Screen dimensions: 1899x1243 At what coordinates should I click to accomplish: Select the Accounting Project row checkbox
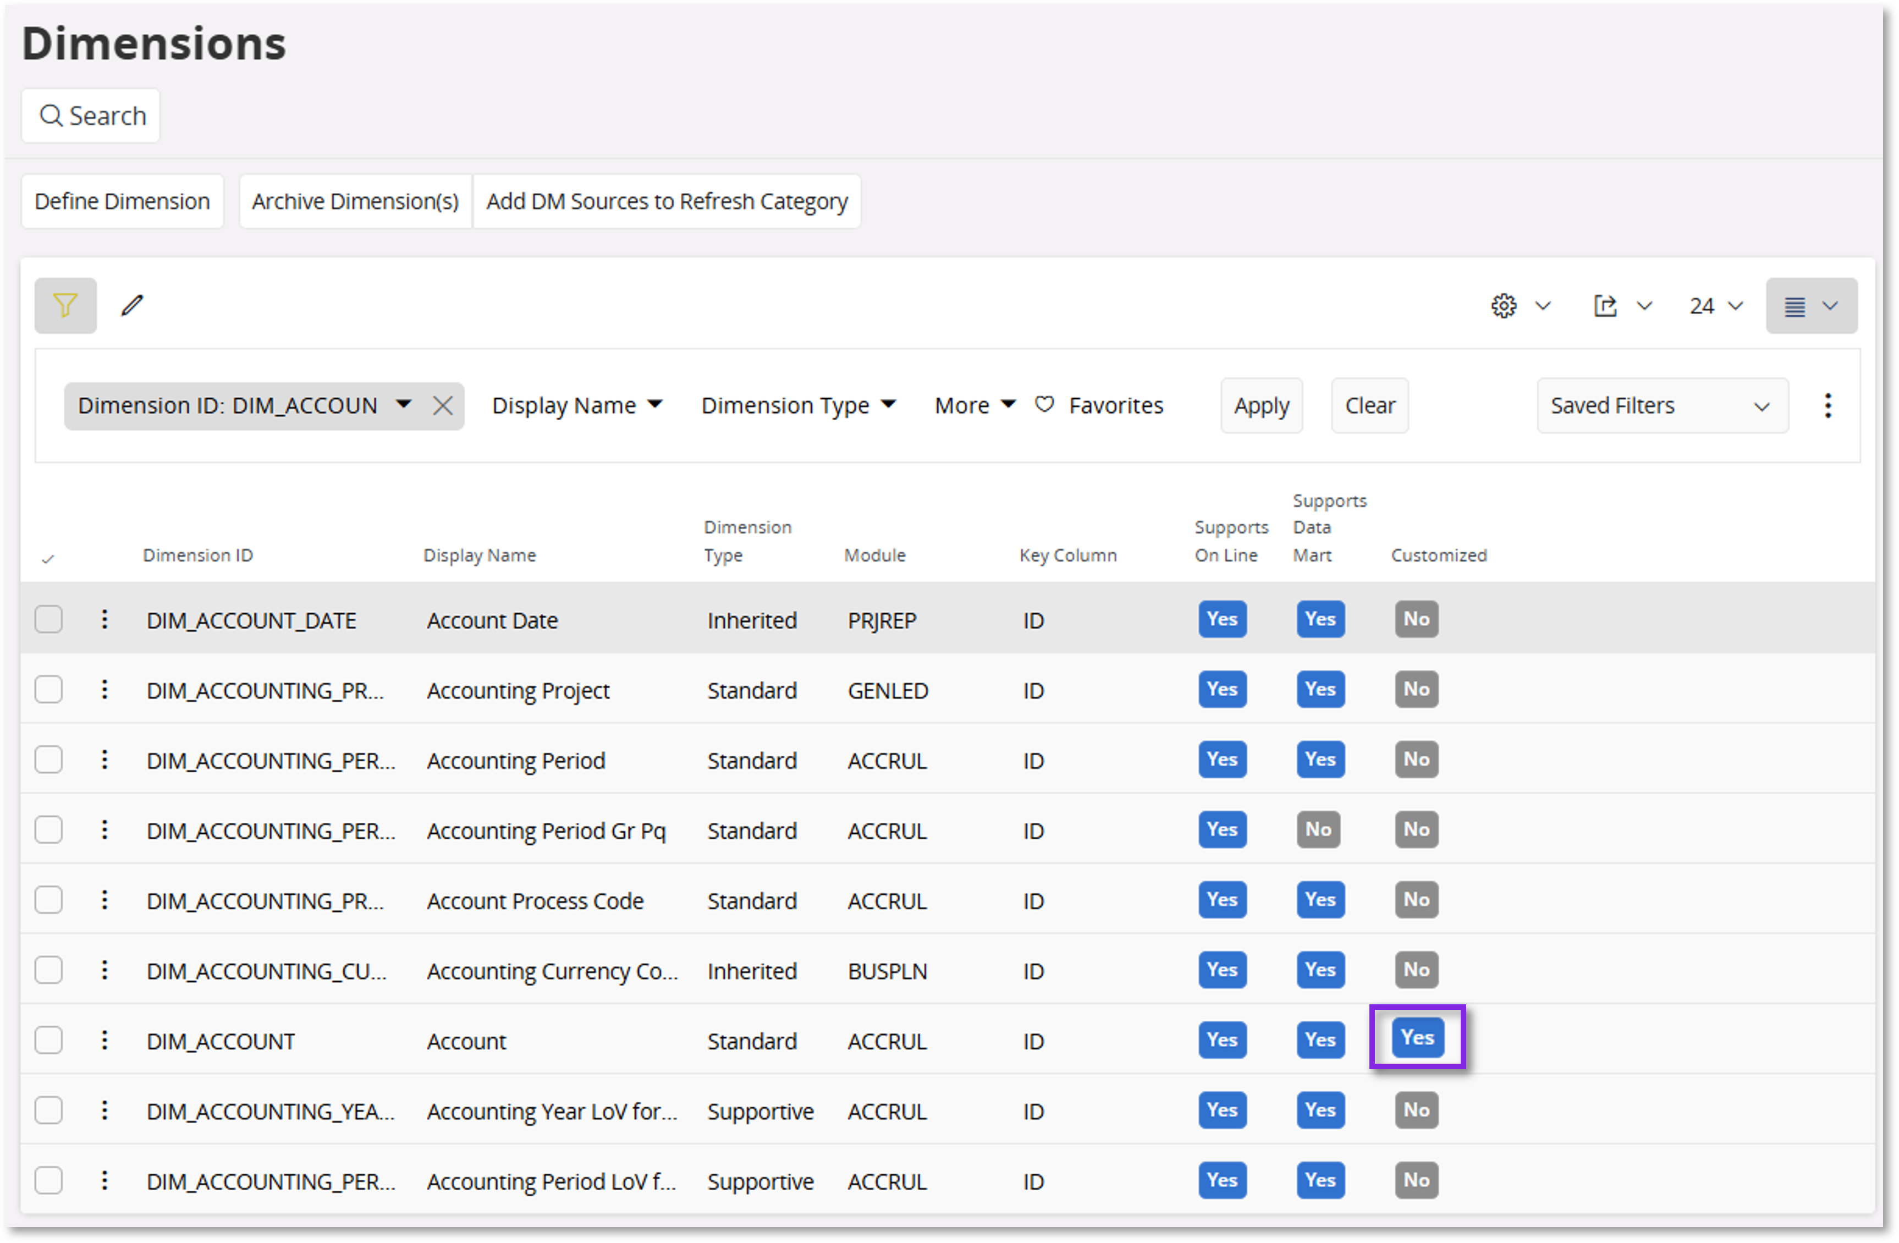(x=49, y=690)
